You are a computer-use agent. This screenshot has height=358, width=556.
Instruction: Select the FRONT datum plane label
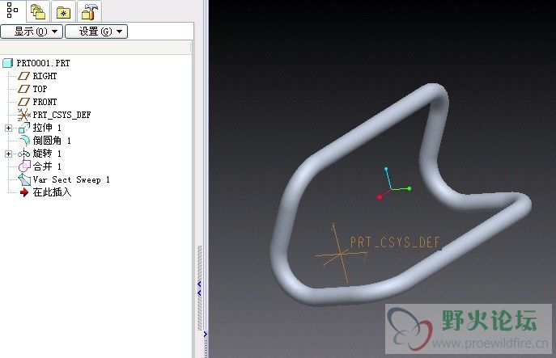[45, 102]
